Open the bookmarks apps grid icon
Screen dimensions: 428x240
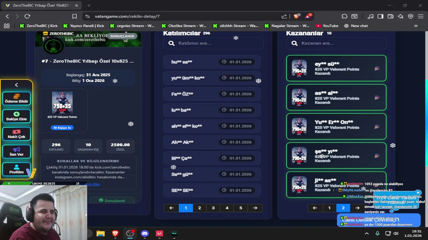coord(7,26)
